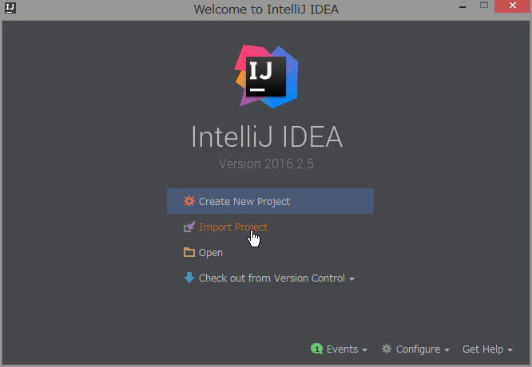
Task: Click the Events label
Action: 342,349
